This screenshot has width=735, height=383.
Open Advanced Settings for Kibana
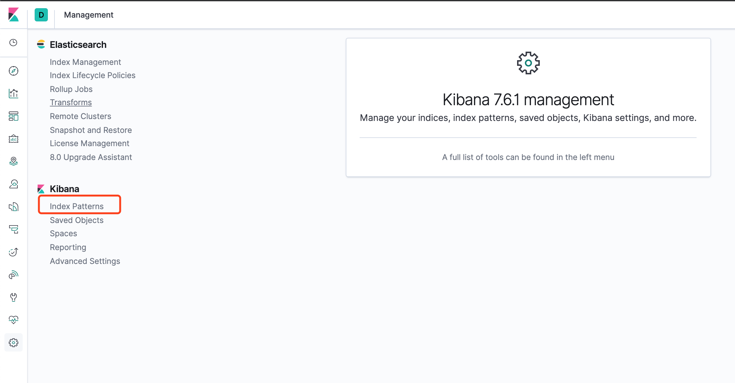coord(85,261)
